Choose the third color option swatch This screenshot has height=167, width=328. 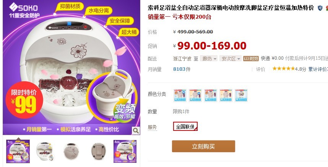pyautogui.click(x=210, y=95)
